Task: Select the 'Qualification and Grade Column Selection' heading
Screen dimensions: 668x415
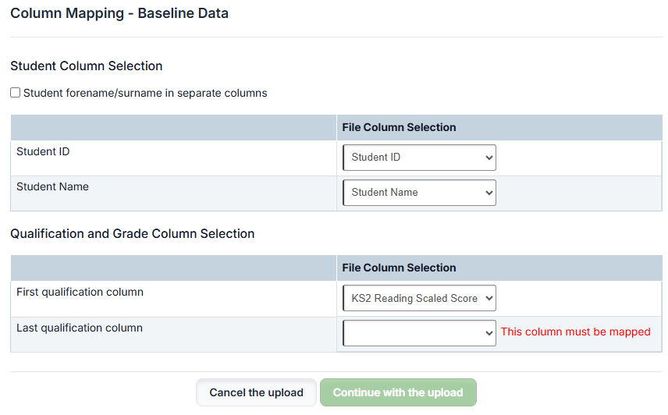Action: click(x=133, y=234)
